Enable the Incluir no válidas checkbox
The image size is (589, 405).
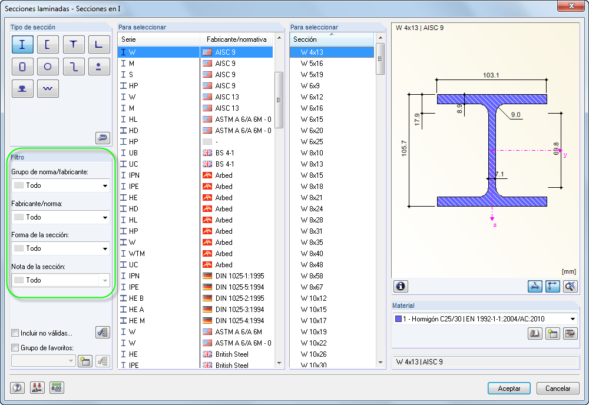[15, 333]
